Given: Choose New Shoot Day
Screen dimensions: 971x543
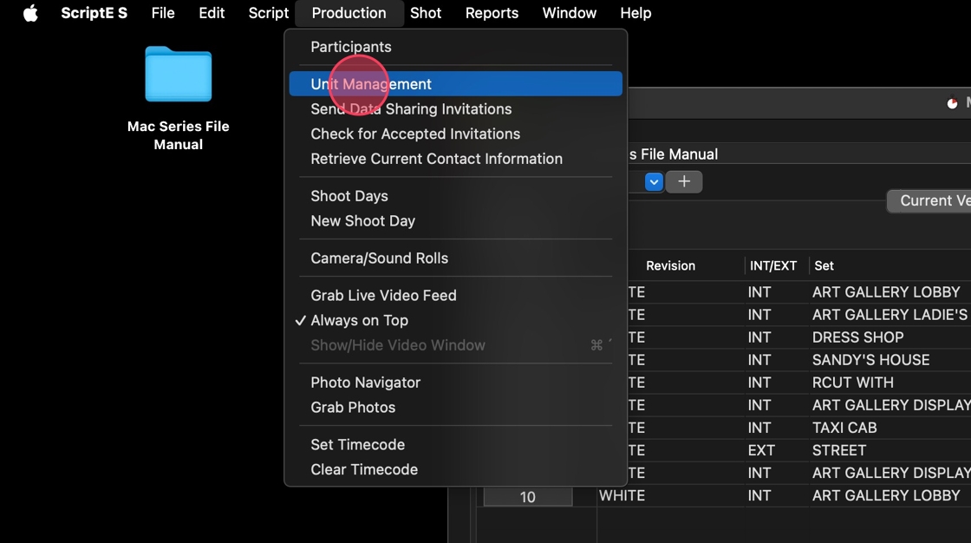Looking at the screenshot, I should [362, 221].
